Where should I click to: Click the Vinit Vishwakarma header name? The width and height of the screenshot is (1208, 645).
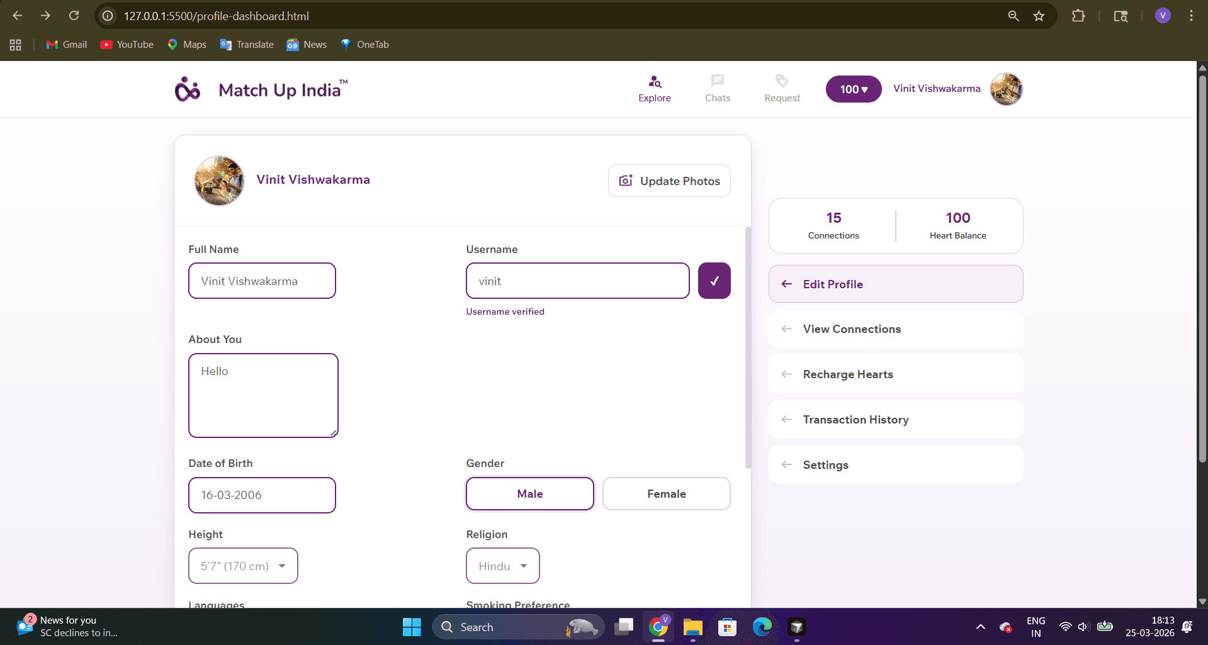pos(937,89)
